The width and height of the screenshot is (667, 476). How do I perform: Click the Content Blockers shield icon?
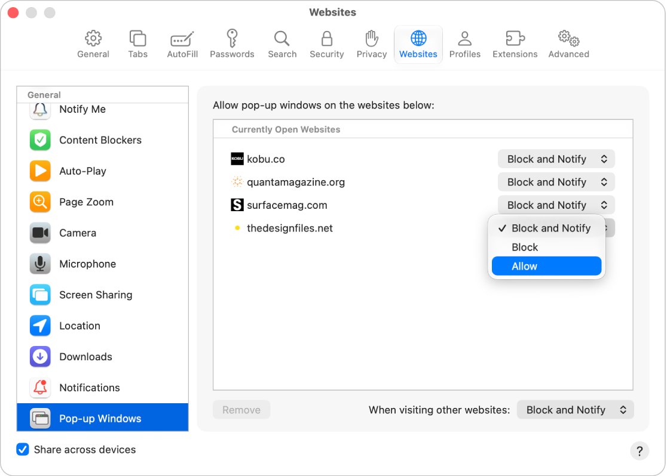[40, 140]
